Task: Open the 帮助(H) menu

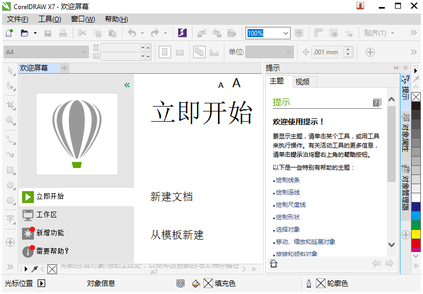Action: [x=116, y=19]
